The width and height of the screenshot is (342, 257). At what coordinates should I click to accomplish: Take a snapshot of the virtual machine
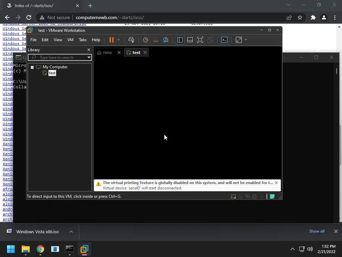(146, 40)
